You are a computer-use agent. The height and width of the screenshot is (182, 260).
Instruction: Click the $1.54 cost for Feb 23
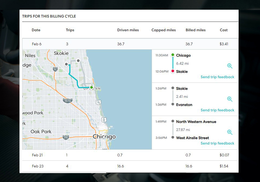pos(224,166)
